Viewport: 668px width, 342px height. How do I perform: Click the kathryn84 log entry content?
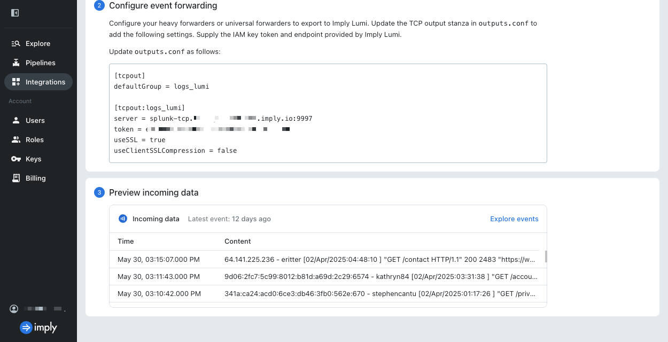click(x=381, y=276)
